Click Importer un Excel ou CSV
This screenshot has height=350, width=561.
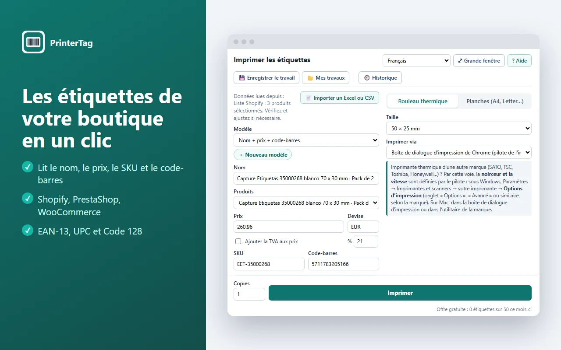(x=340, y=98)
